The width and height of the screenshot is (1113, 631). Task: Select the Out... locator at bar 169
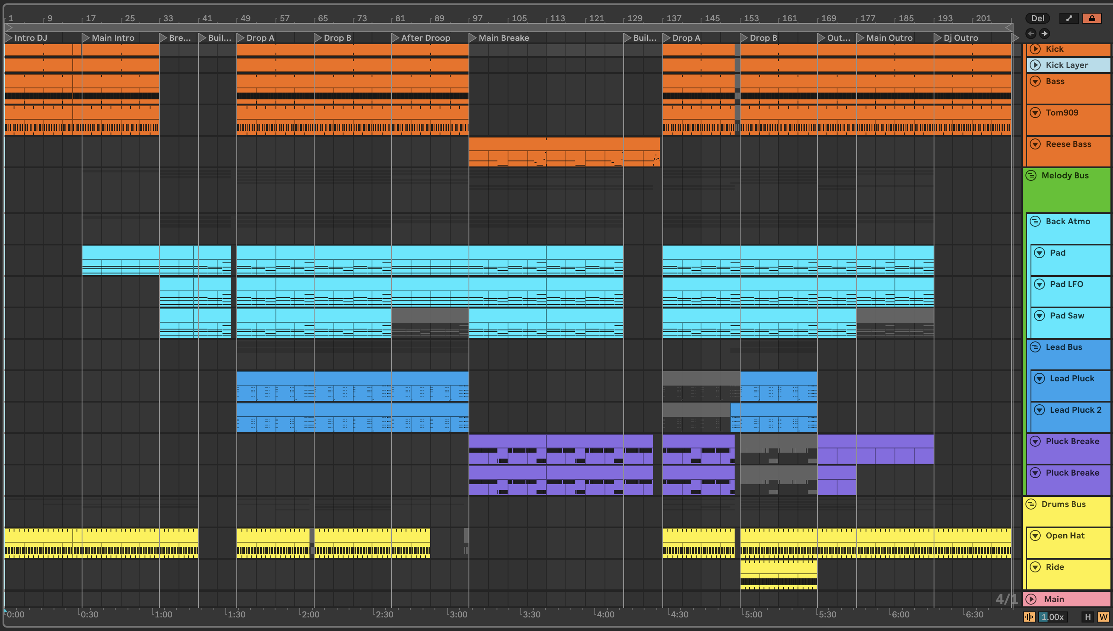pyautogui.click(x=834, y=38)
